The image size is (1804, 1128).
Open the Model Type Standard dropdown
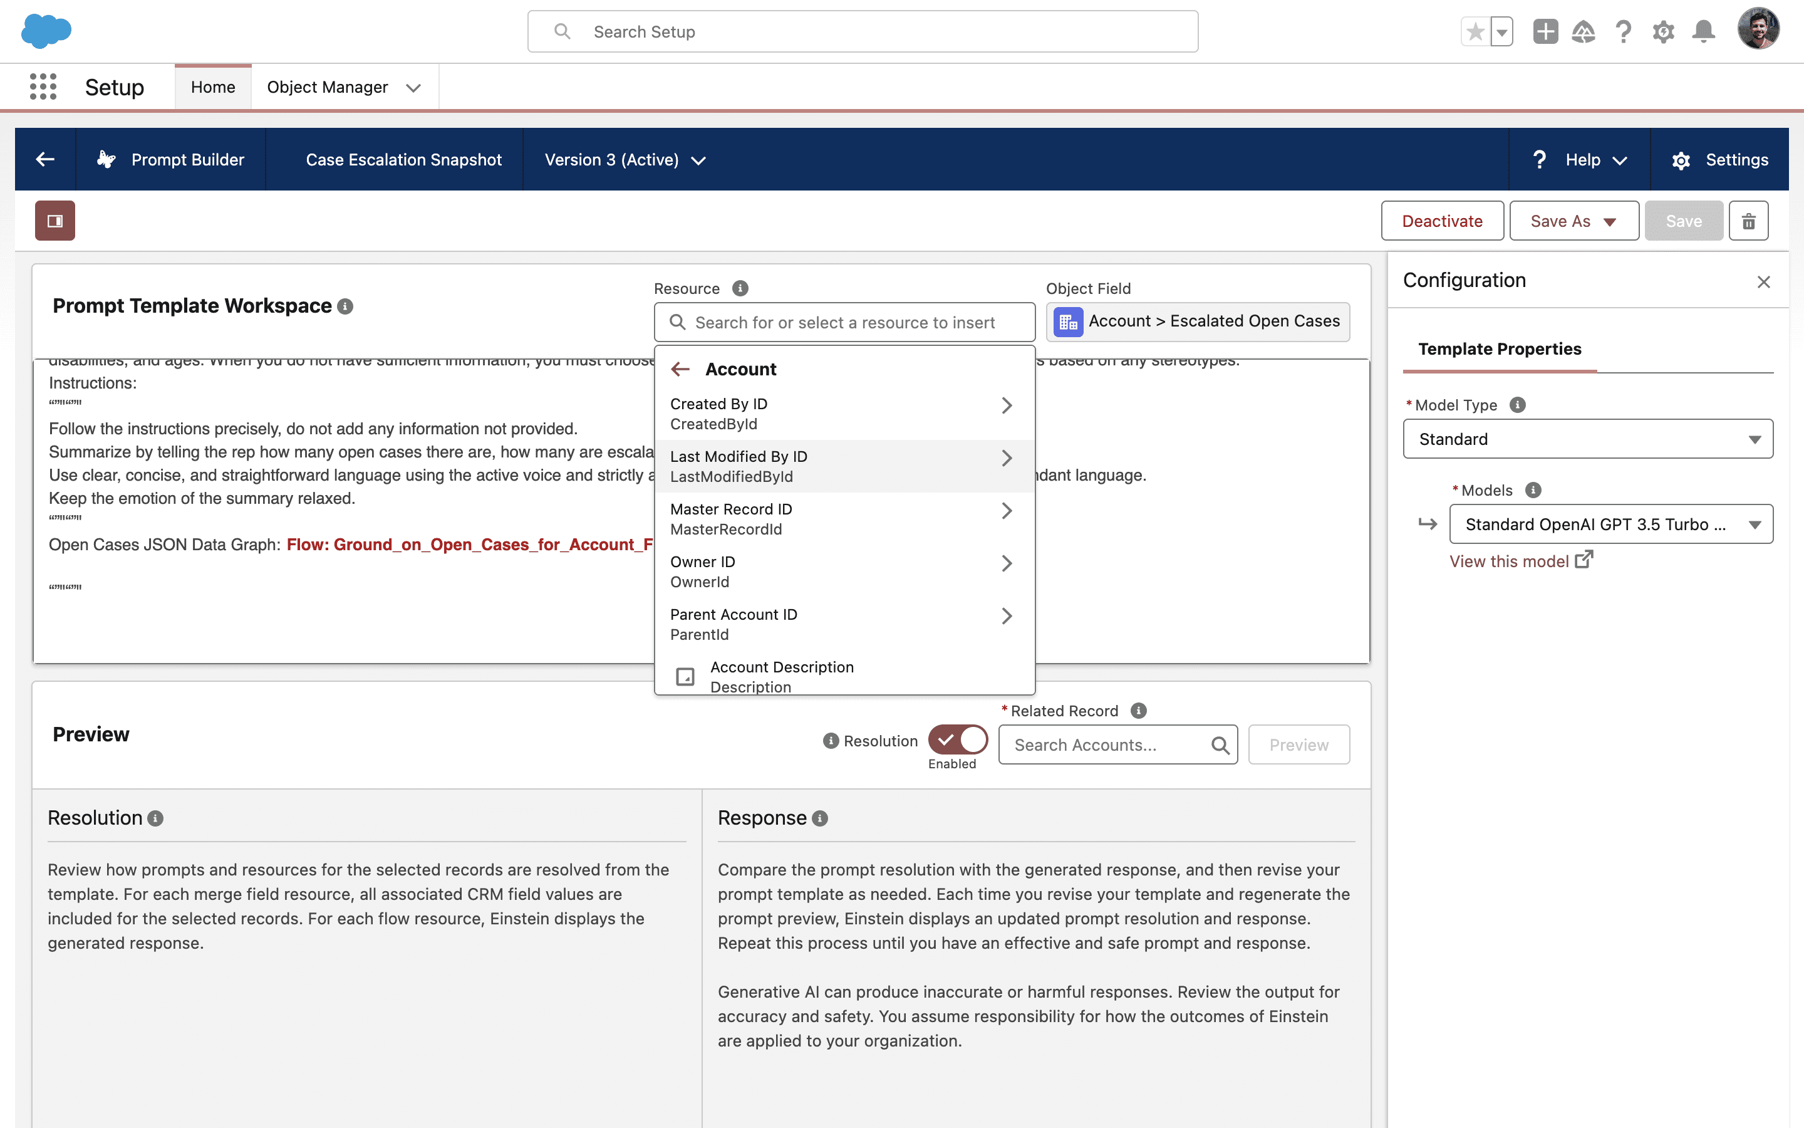click(1587, 439)
